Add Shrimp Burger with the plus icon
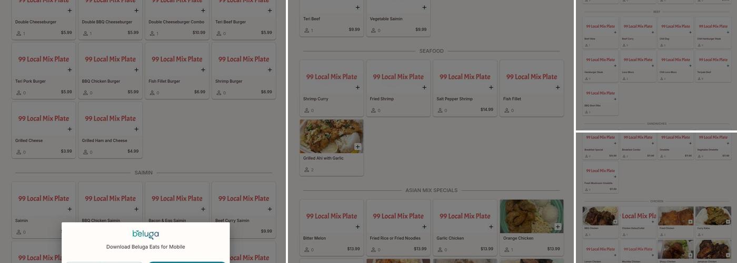Viewport: 737px width, 263px height. 270,70
